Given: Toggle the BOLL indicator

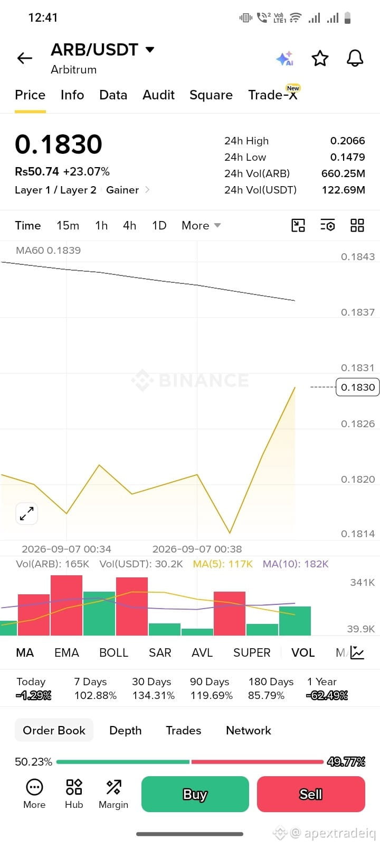Looking at the screenshot, I should coord(114,652).
